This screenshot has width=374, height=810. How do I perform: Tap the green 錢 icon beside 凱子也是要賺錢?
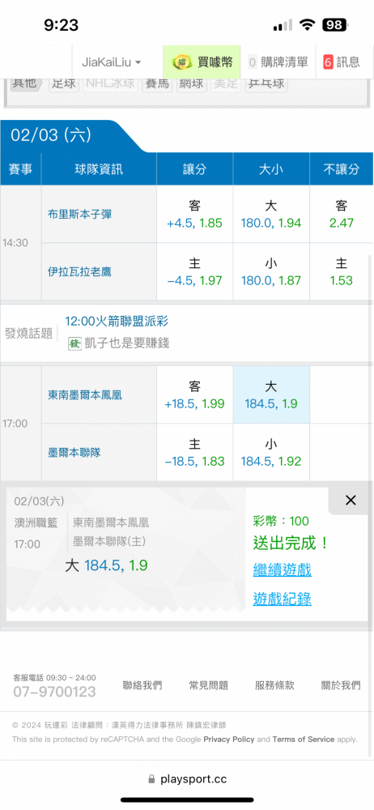coord(75,343)
